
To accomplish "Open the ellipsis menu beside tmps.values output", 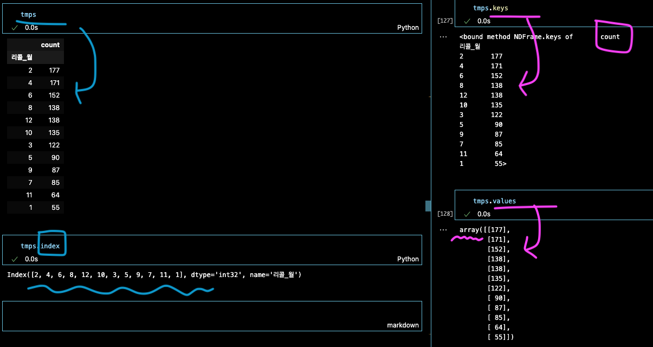I will tap(443, 230).
